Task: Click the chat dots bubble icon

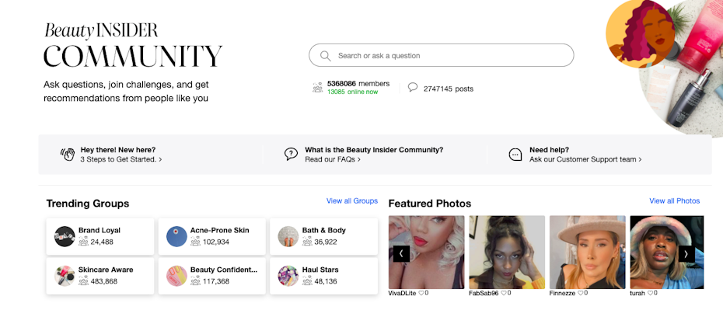Action: 515,155
